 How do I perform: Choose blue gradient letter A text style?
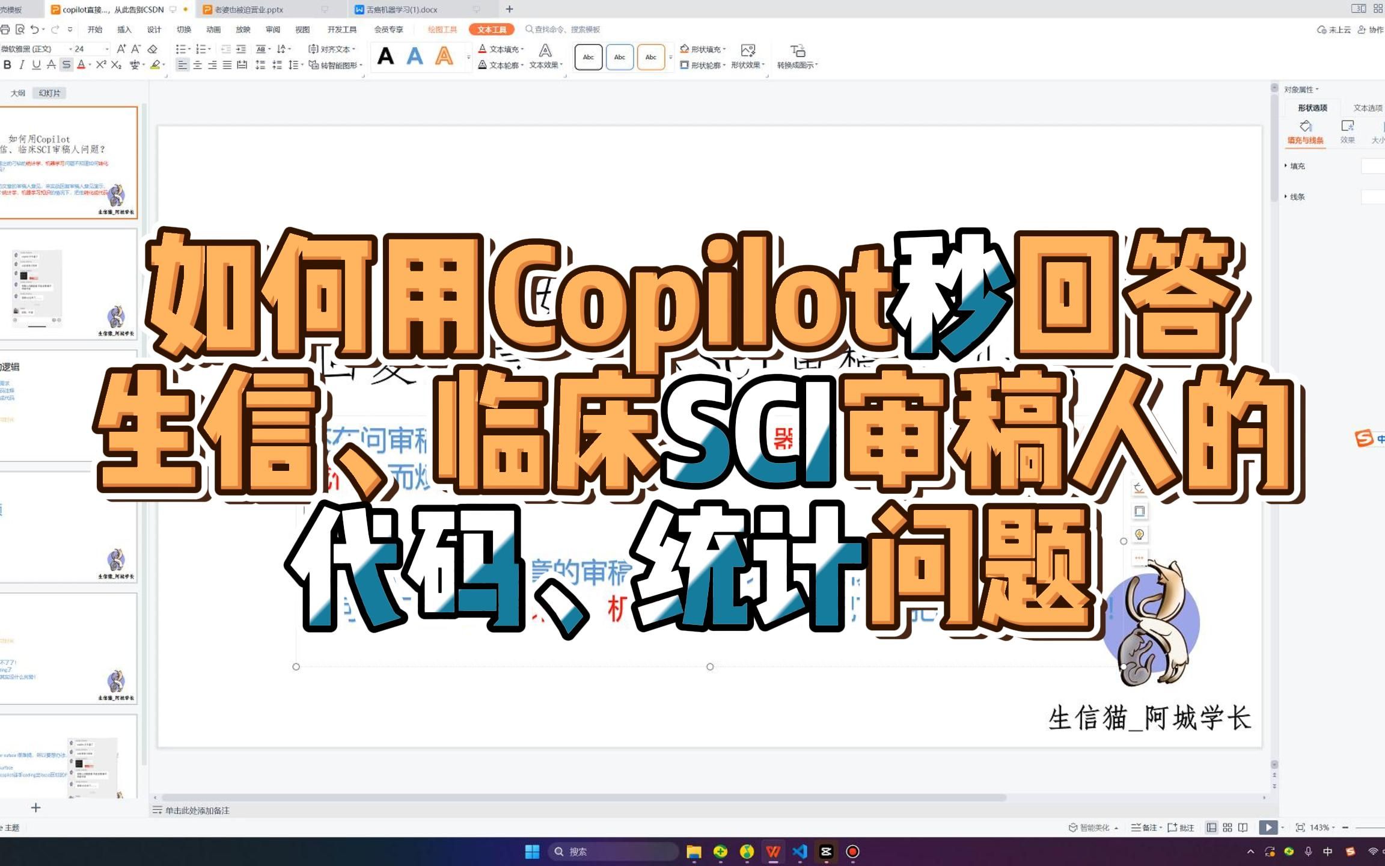pos(415,57)
